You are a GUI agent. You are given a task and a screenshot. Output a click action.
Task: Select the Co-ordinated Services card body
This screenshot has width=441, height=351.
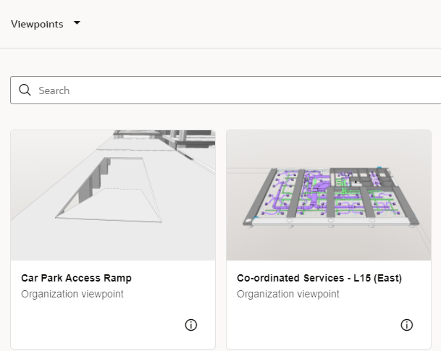click(329, 305)
